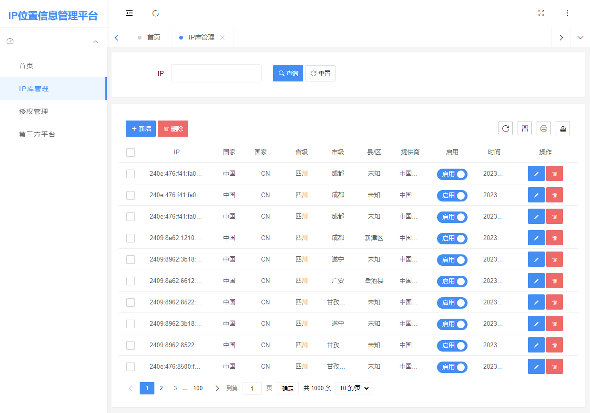Open the 10条/页 page size dropdown
This screenshot has height=413, width=590.
353,388
